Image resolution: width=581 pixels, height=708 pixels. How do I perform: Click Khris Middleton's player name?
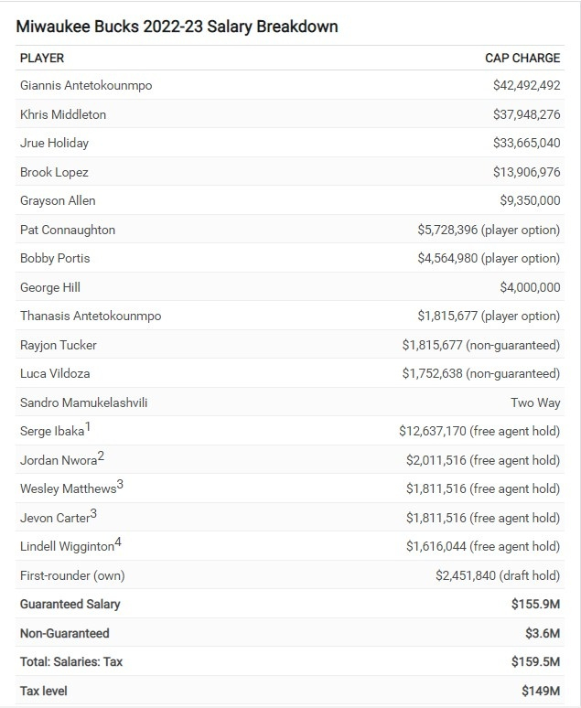[63, 114]
